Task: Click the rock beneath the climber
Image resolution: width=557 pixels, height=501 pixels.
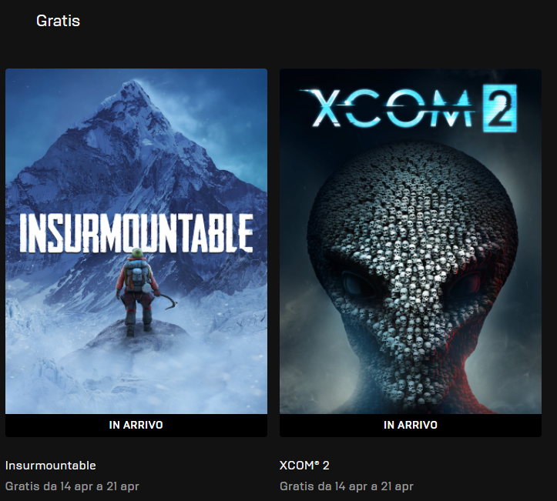Action: 139,337
